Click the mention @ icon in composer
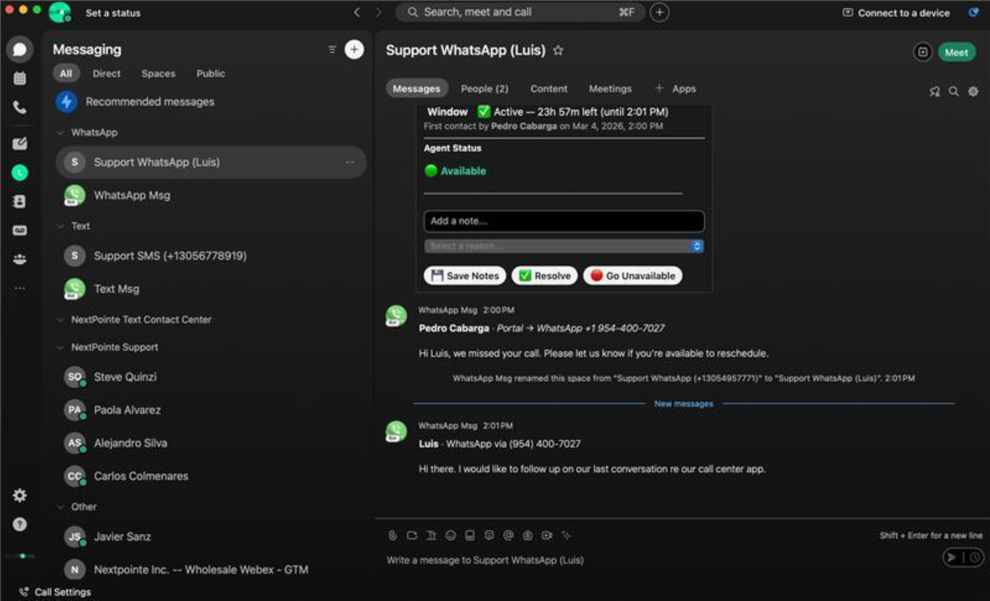The image size is (990, 601). [509, 535]
